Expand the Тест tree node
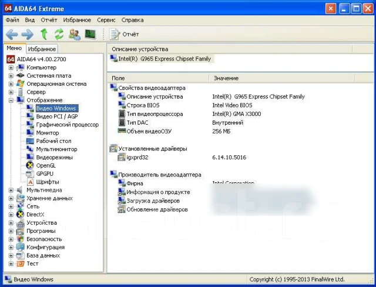Viewport: 376px width, 287px height. 11,263
